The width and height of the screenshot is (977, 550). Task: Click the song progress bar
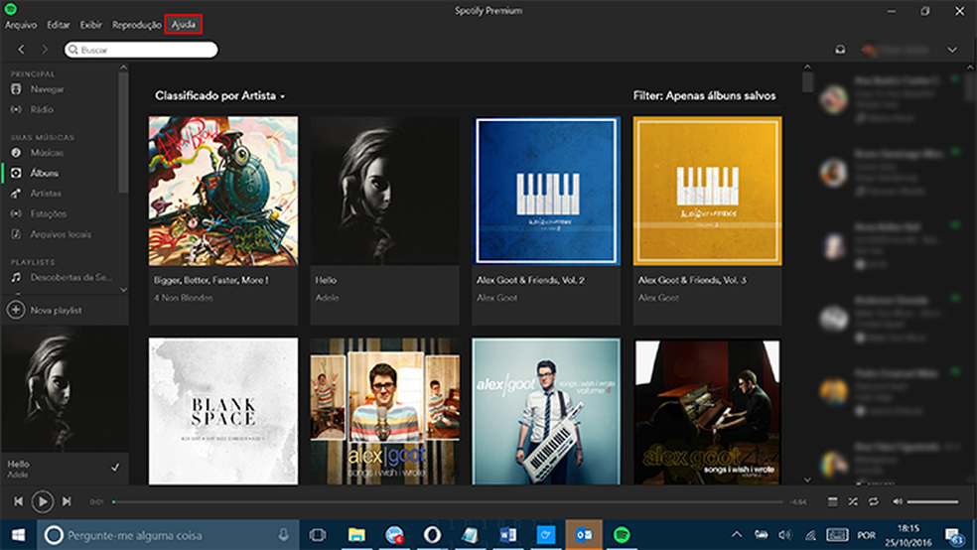point(448,502)
